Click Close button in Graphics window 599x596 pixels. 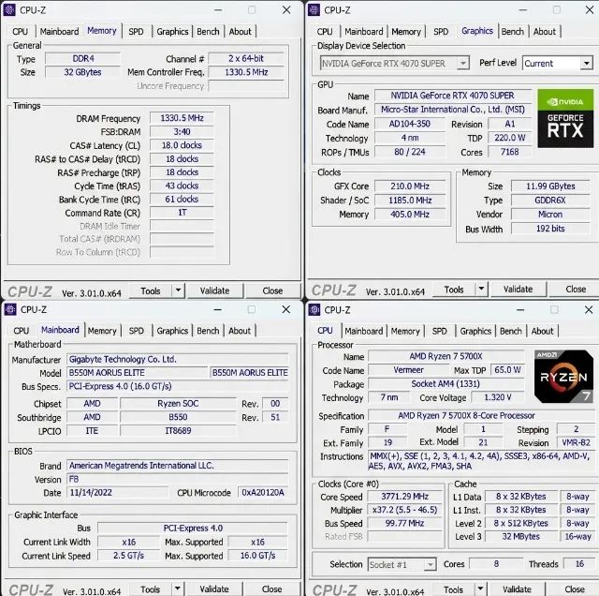tap(576, 290)
